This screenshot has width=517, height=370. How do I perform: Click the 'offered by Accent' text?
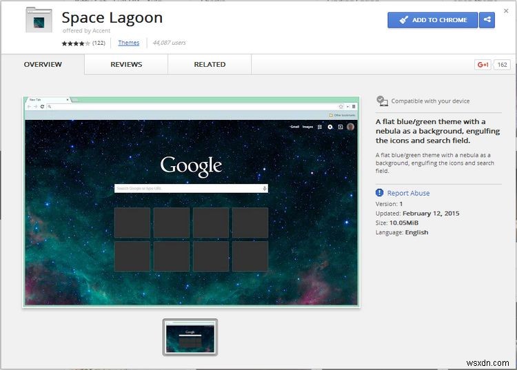coord(86,30)
